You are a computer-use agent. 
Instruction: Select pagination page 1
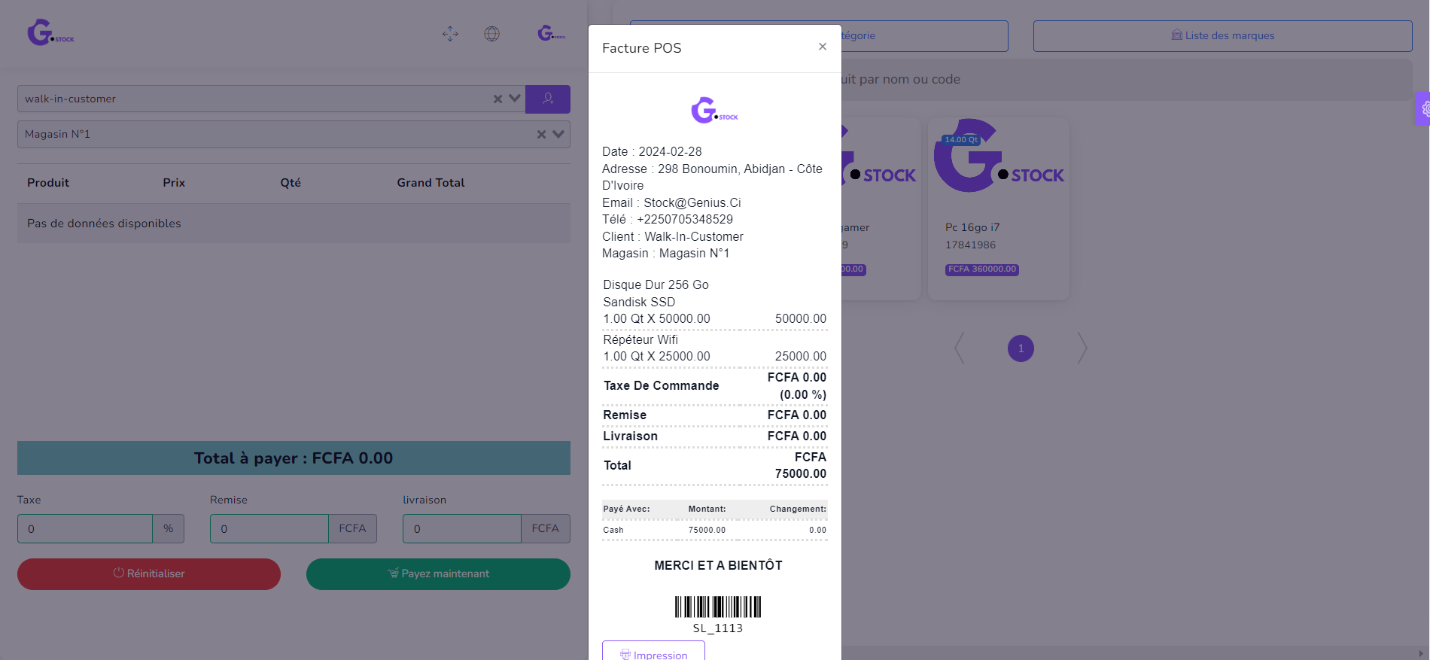click(1021, 348)
